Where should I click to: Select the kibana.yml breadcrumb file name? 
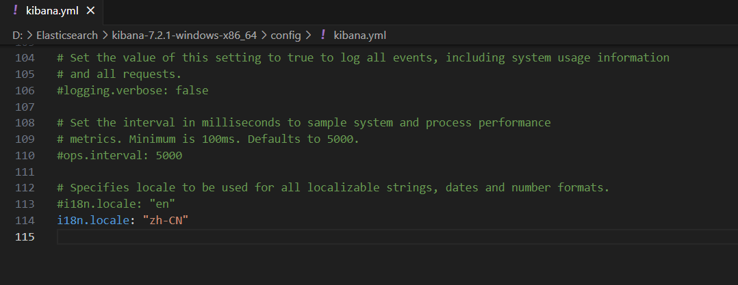click(360, 36)
